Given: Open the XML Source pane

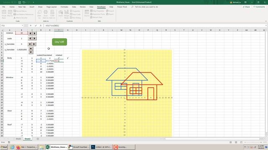Looking at the screenshot, I should 87,13.
